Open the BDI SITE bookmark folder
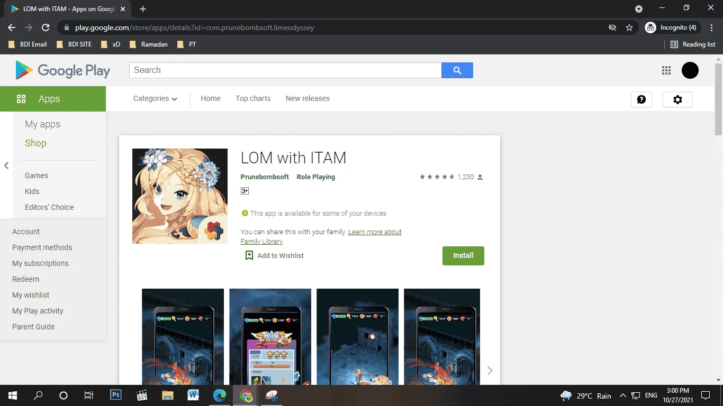This screenshot has width=723, height=406. coord(74,44)
